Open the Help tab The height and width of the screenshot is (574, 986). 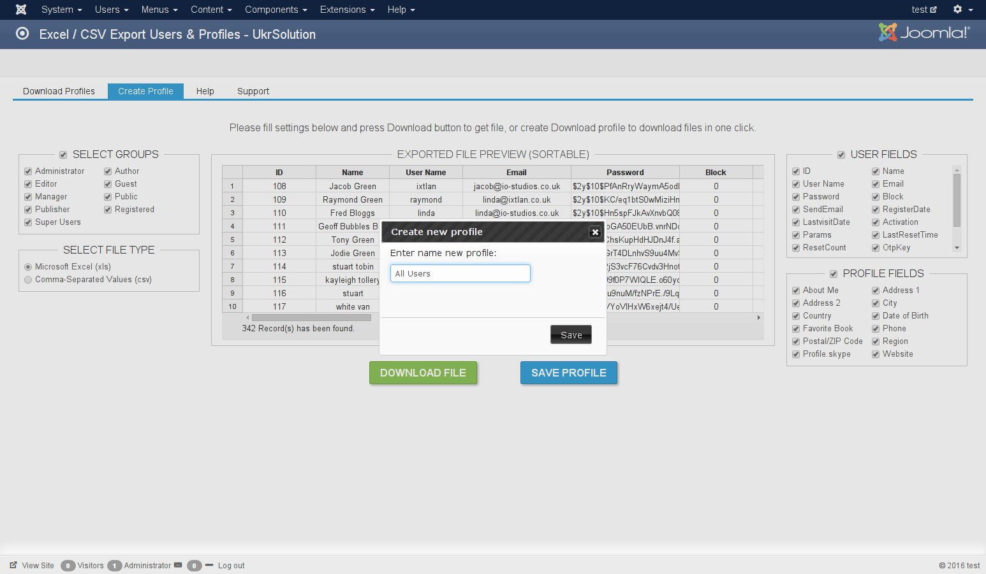(x=205, y=91)
